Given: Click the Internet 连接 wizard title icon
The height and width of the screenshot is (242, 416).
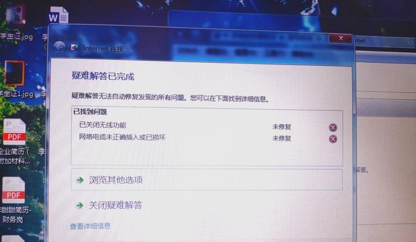Looking at the screenshot, I should click(x=75, y=48).
